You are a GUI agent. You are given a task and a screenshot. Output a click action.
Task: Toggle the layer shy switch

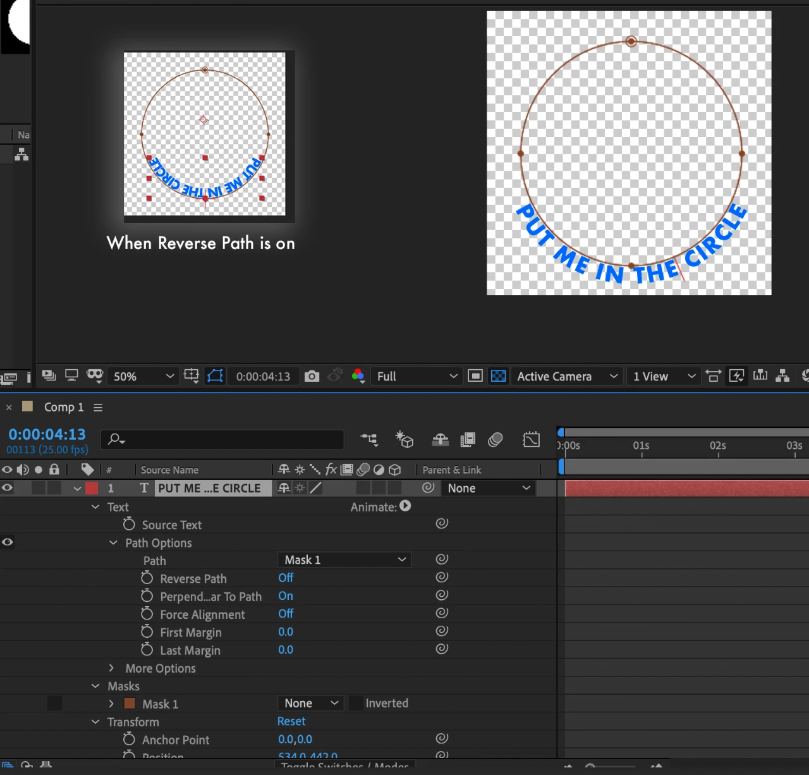[284, 488]
